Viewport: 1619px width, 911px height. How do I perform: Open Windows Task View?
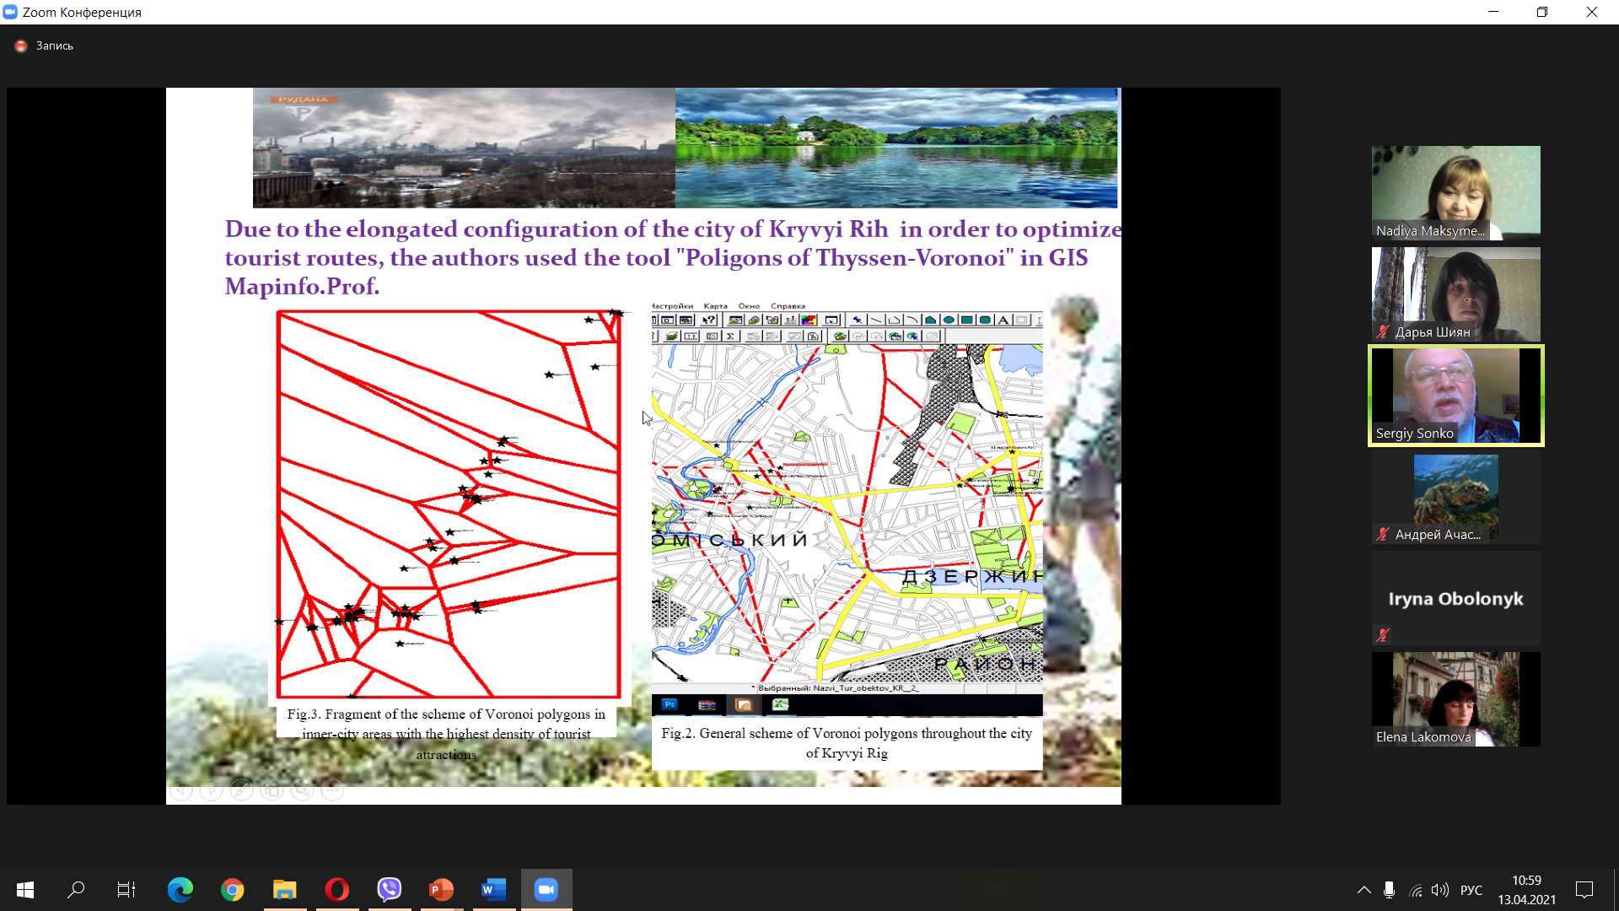126,890
